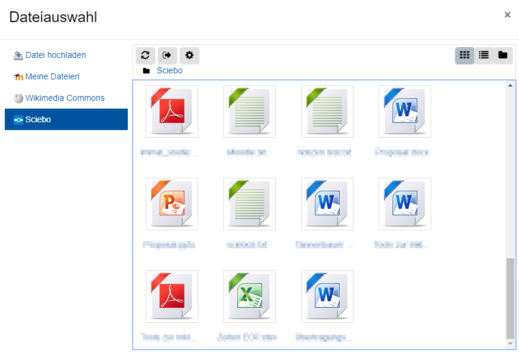The width and height of the screenshot is (519, 352).
Task: Click the logout icon in toolbar
Action: click(167, 55)
